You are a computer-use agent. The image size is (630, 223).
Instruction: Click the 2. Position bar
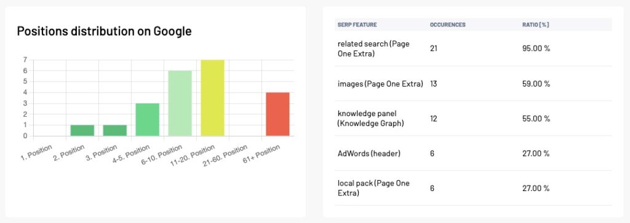[x=82, y=130]
